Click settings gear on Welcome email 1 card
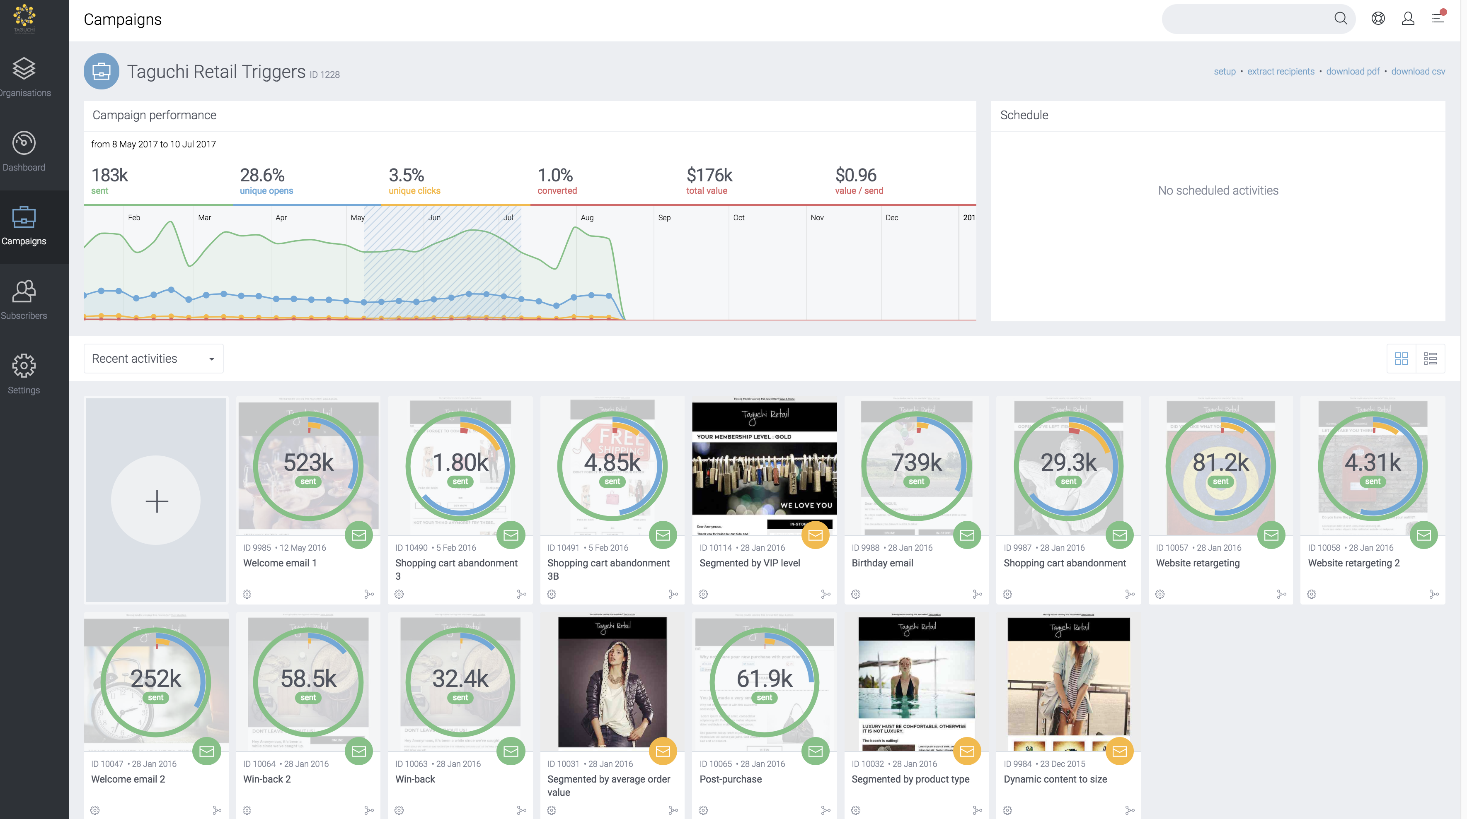1467x819 pixels. (247, 594)
